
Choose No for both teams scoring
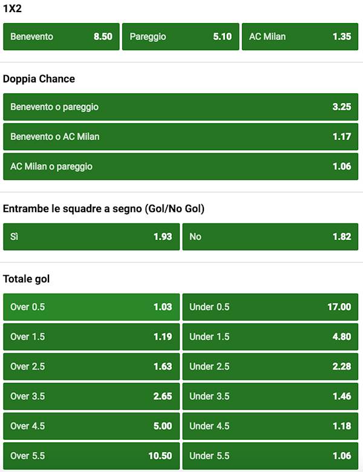click(270, 236)
